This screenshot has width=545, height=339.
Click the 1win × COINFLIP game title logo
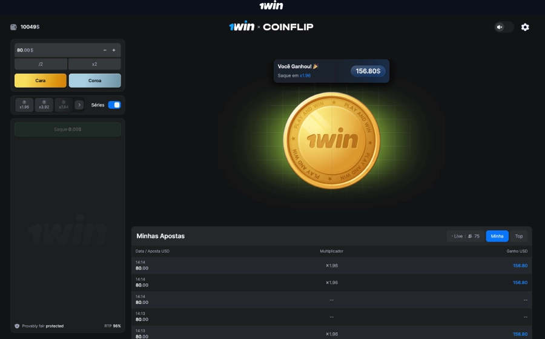click(x=271, y=27)
